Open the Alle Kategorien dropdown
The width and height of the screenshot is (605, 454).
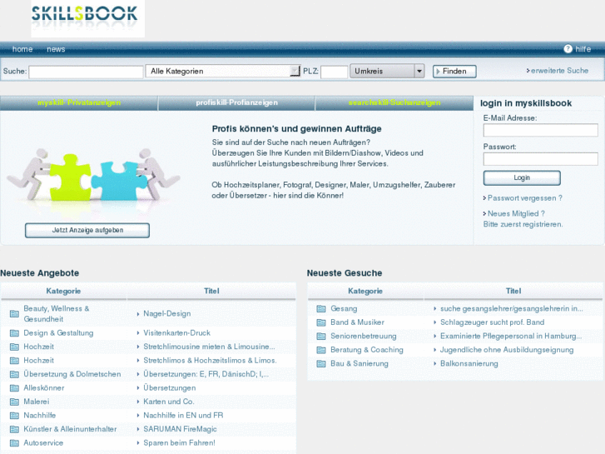point(223,71)
